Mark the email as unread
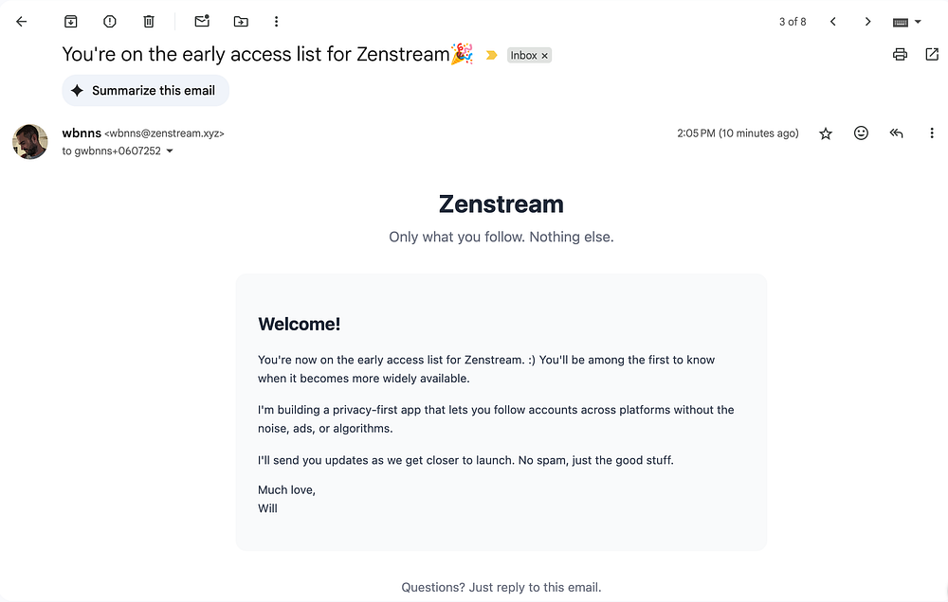This screenshot has height=602, width=948. coord(202,21)
